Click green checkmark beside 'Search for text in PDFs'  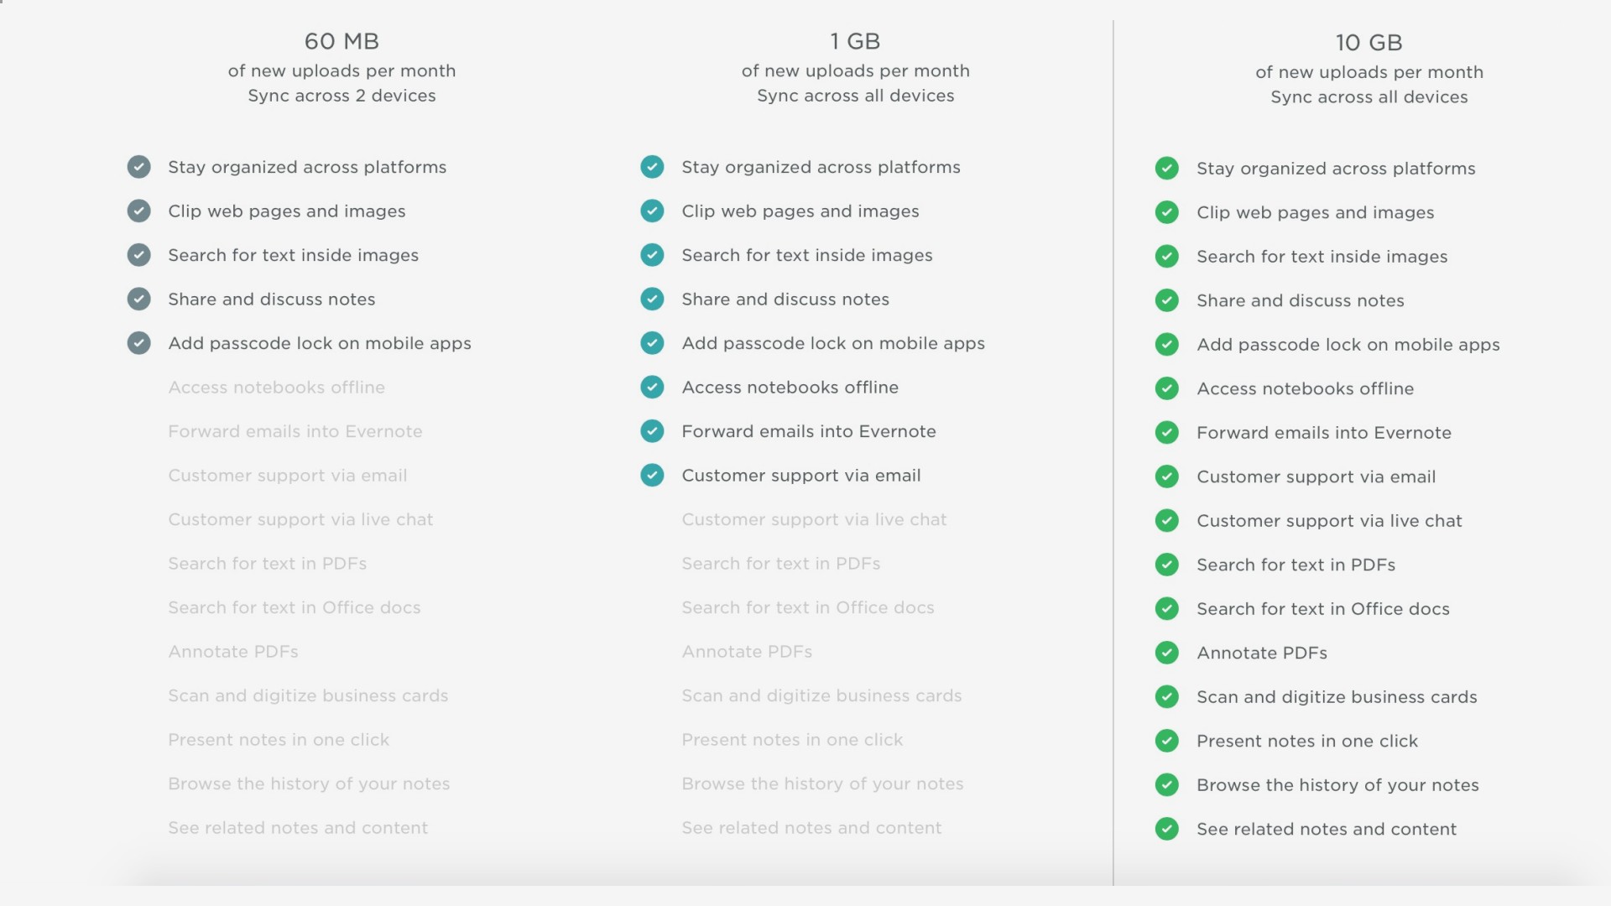[1166, 565]
